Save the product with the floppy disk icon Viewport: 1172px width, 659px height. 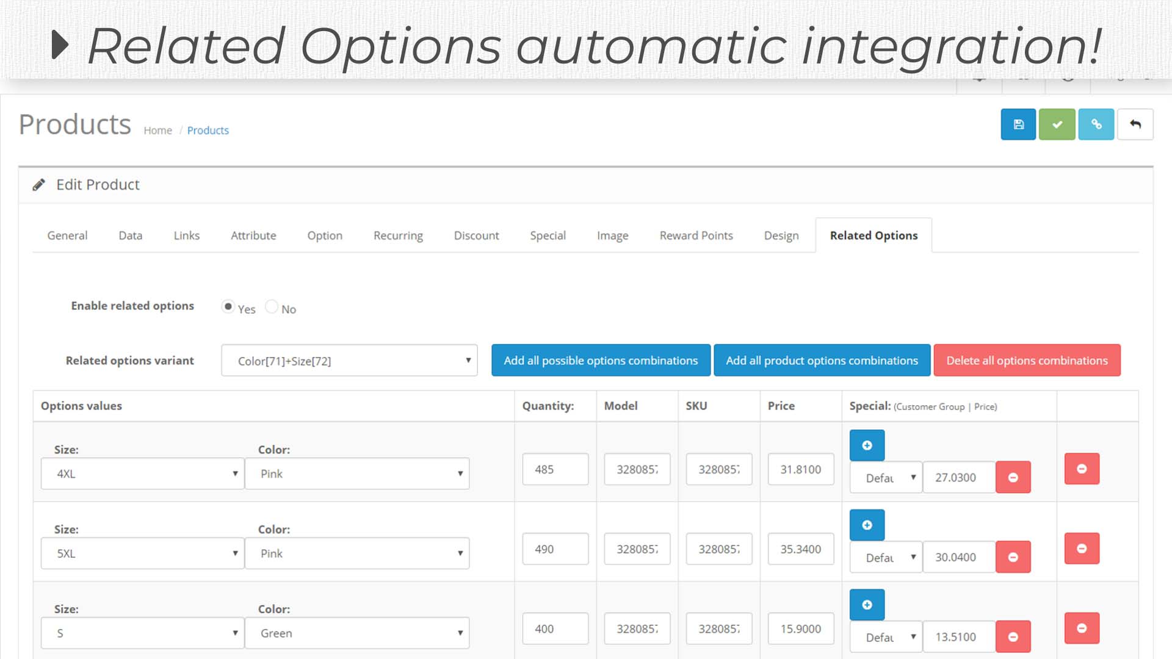click(x=1018, y=124)
